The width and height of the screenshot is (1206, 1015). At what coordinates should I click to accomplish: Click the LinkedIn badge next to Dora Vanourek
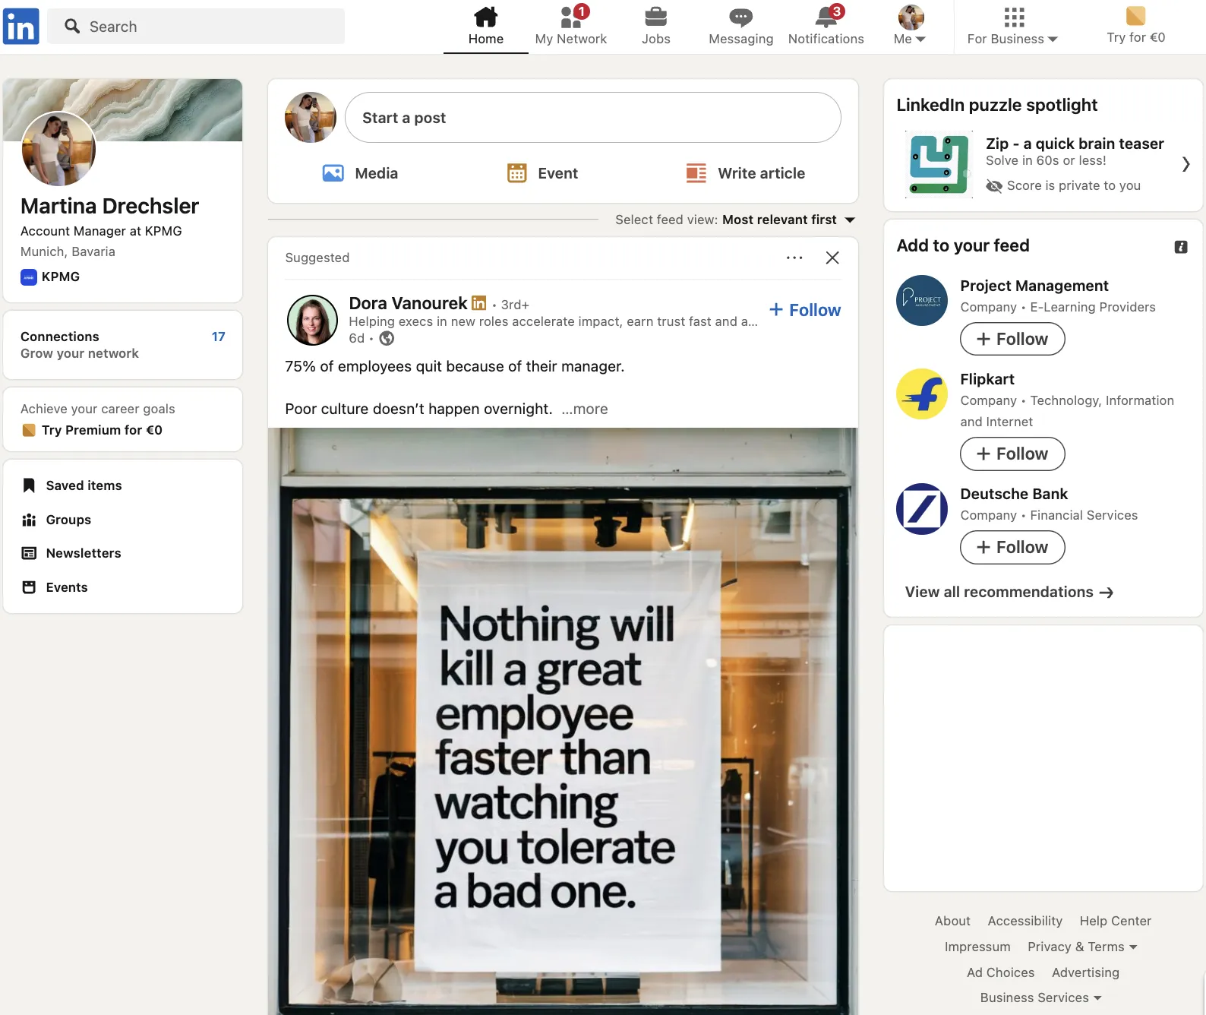point(478,303)
